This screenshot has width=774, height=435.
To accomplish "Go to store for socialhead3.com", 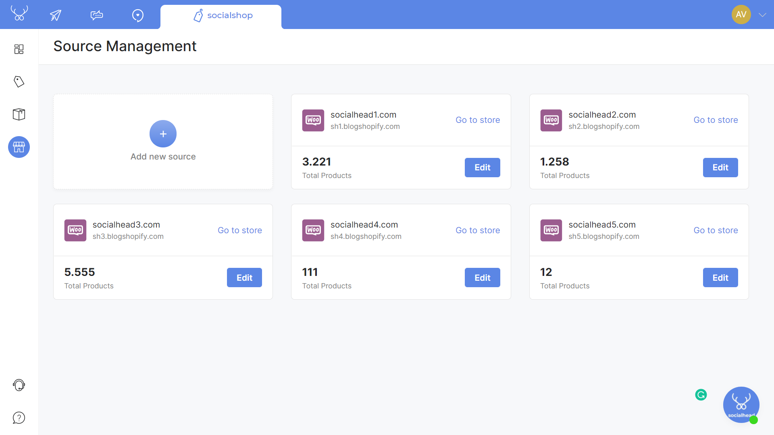I will pos(240,230).
